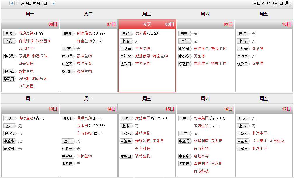
Task: Open 京沪高铁 subscription link on 06日
Action: 26,33
